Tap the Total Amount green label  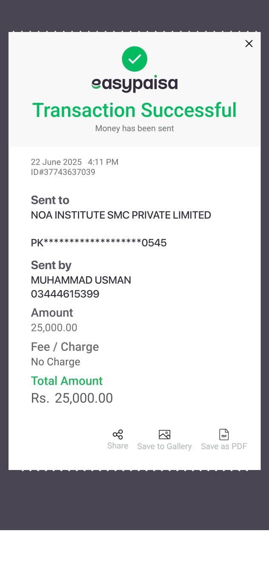click(x=67, y=381)
